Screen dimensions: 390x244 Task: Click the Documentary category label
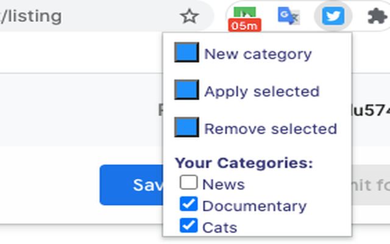point(255,206)
